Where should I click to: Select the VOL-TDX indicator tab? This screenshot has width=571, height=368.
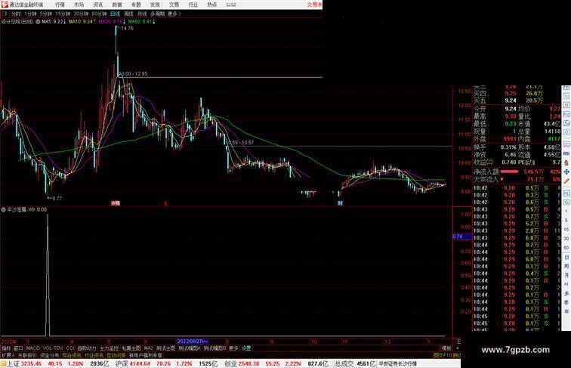coord(53,348)
